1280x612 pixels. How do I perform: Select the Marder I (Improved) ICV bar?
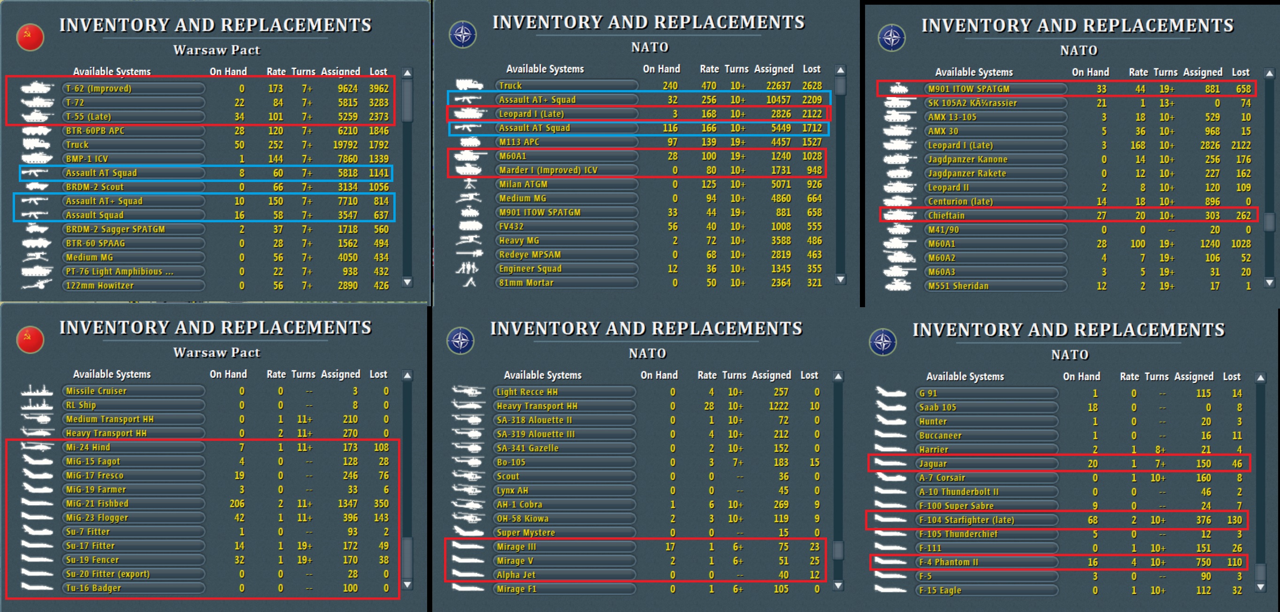(x=567, y=170)
